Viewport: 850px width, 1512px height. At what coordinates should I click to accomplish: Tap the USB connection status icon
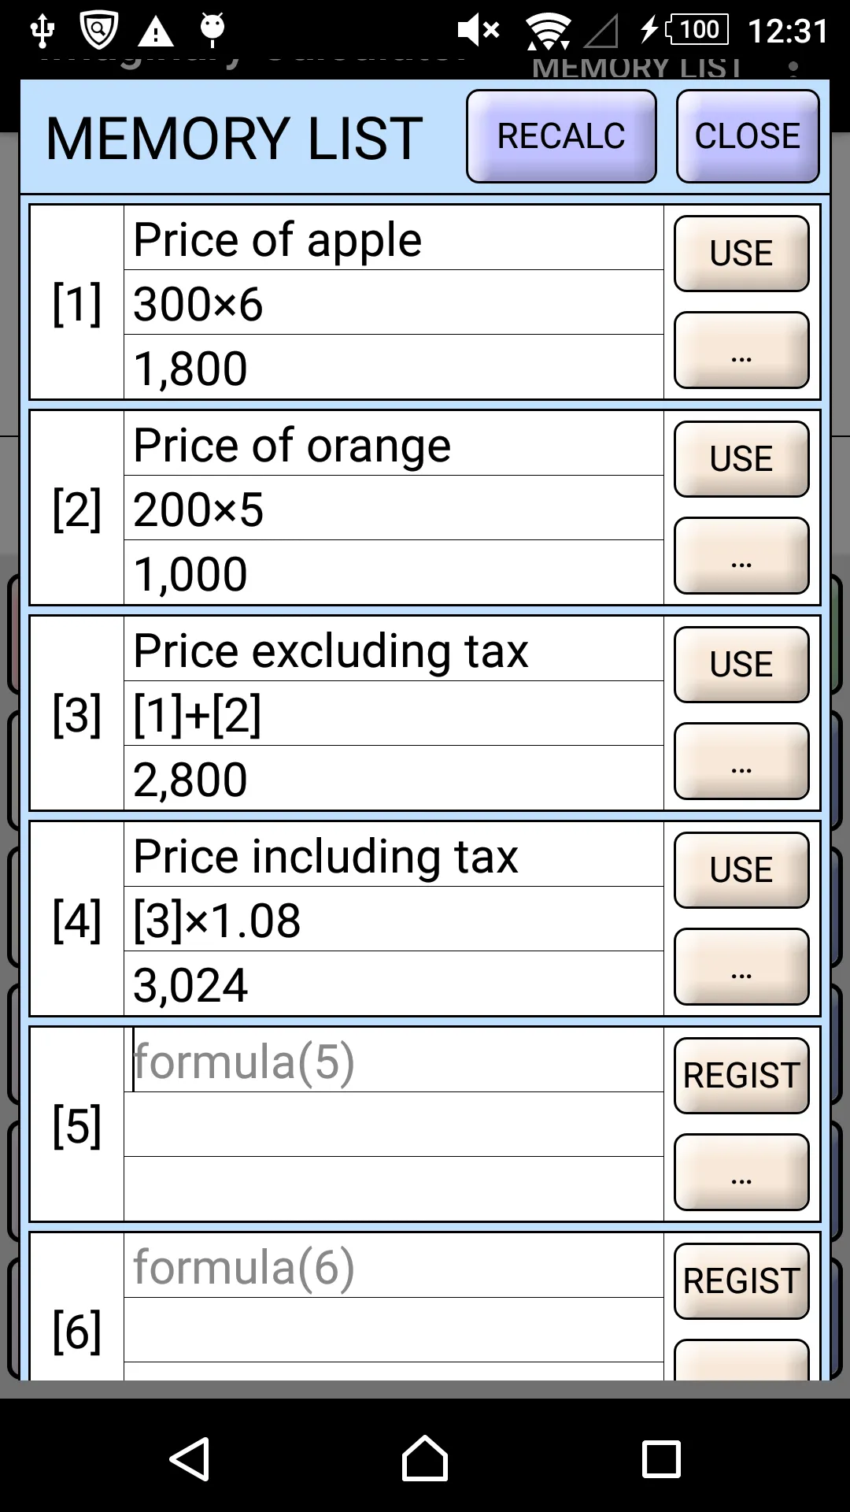coord(42,31)
